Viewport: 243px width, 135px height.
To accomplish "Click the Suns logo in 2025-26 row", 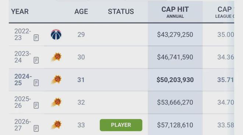I will pyautogui.click(x=56, y=102).
